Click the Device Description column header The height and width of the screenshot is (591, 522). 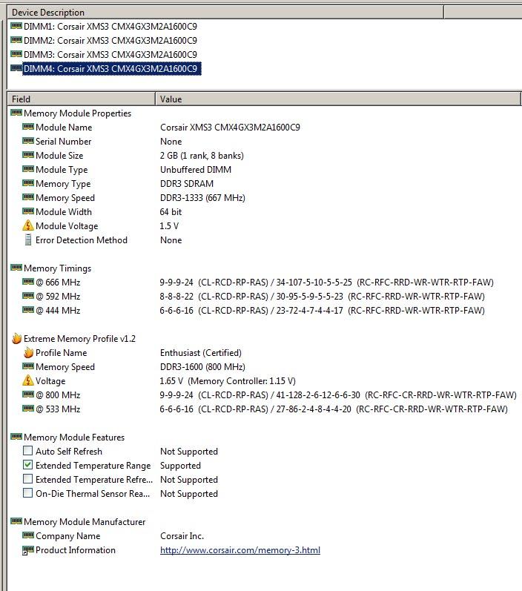click(x=225, y=13)
